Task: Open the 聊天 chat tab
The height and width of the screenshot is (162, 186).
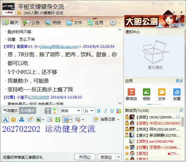Action: point(11,23)
